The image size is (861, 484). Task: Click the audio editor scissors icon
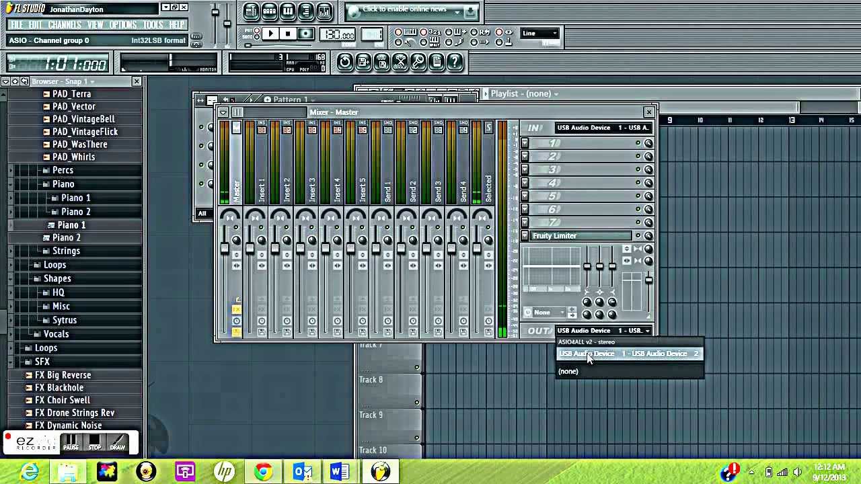[400, 63]
